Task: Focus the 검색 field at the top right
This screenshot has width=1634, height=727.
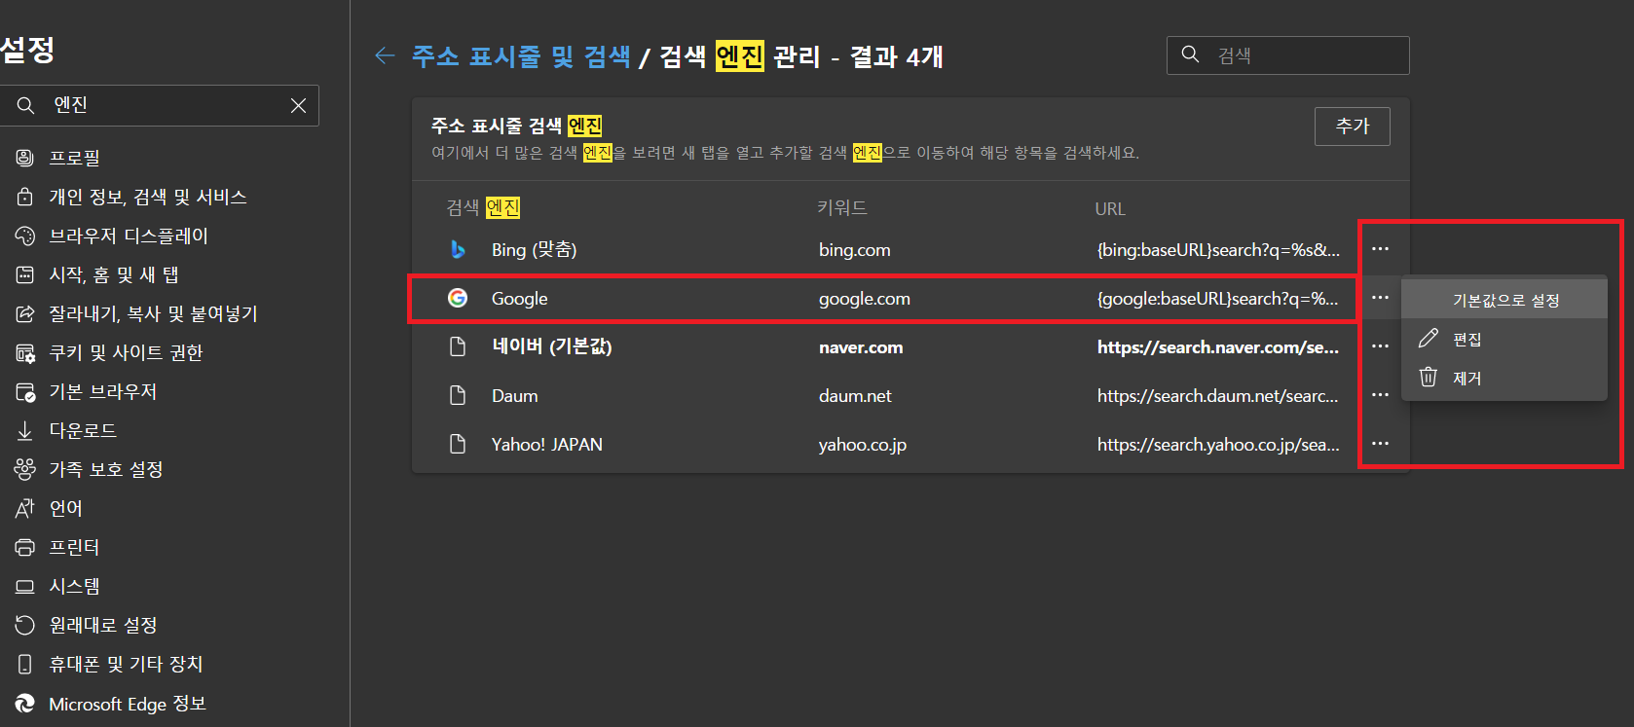Action: pyautogui.click(x=1287, y=55)
